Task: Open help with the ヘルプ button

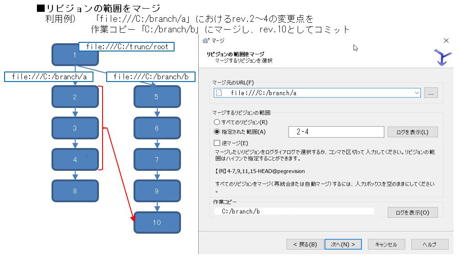Action: click(x=429, y=245)
